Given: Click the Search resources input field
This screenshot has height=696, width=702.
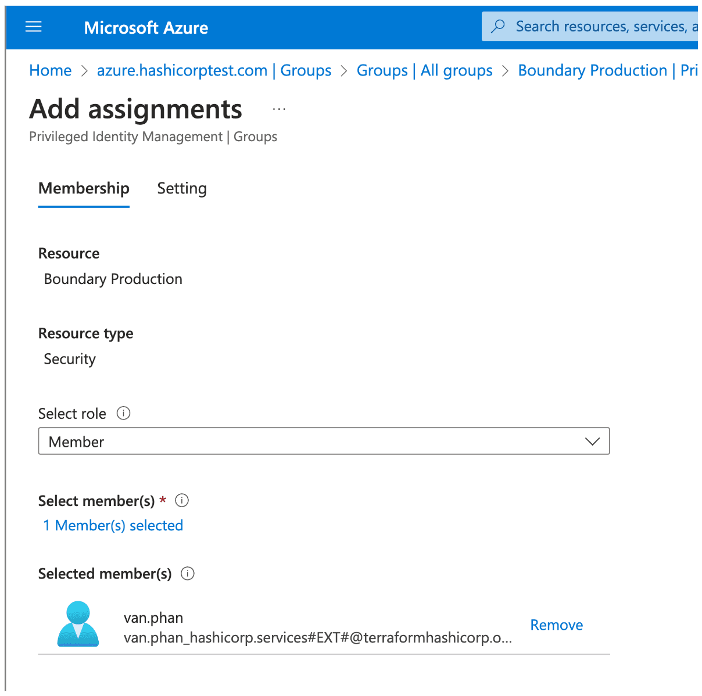Looking at the screenshot, I should 589,27.
